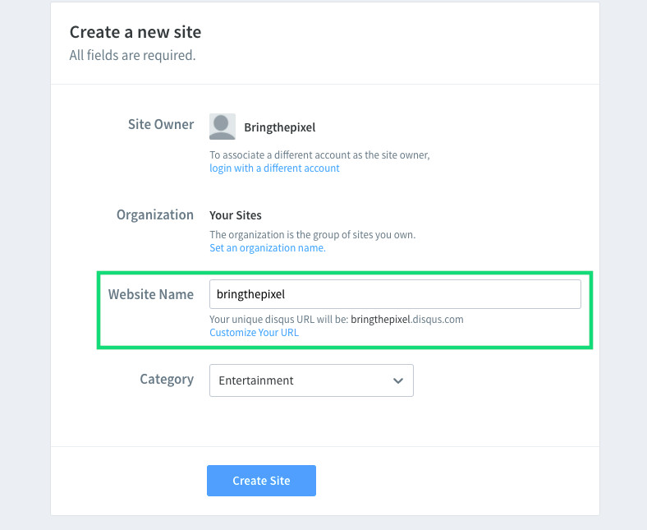
Task: Click the Site Owner label
Action: pyautogui.click(x=160, y=124)
